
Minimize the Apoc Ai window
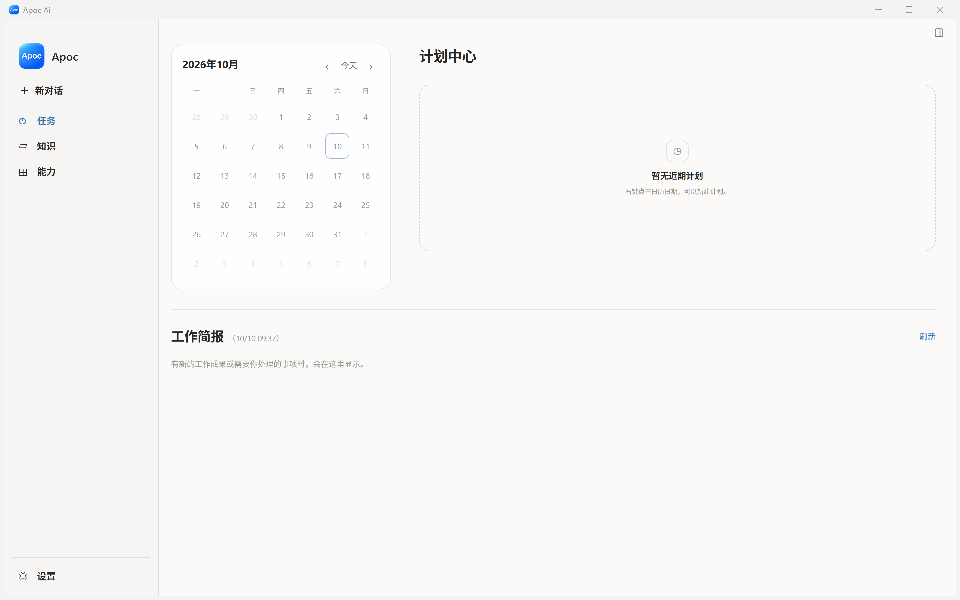click(879, 10)
